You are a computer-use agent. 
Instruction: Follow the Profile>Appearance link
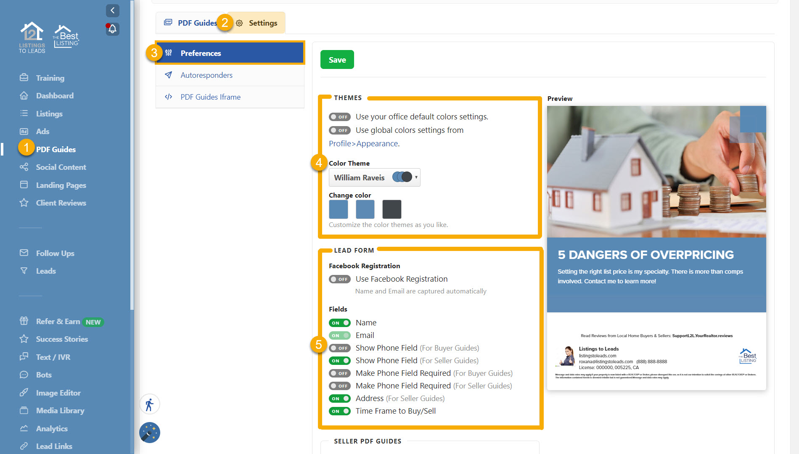pos(364,144)
